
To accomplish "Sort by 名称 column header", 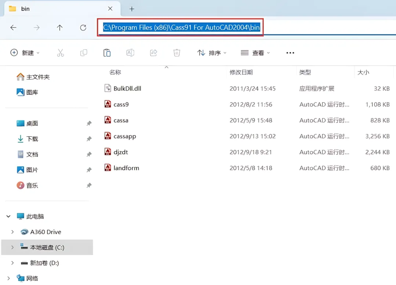I will click(x=115, y=73).
